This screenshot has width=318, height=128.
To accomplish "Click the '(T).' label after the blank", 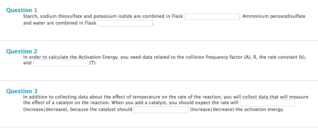I will tap(93, 63).
